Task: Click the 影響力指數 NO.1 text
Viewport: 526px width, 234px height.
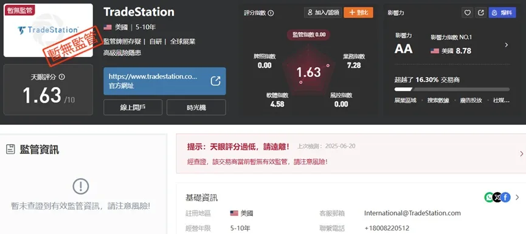Action: point(451,38)
